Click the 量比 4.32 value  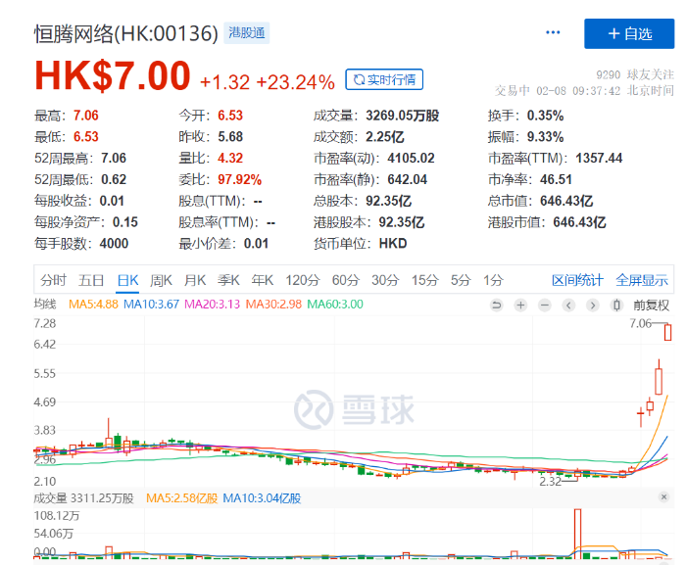click(230, 159)
